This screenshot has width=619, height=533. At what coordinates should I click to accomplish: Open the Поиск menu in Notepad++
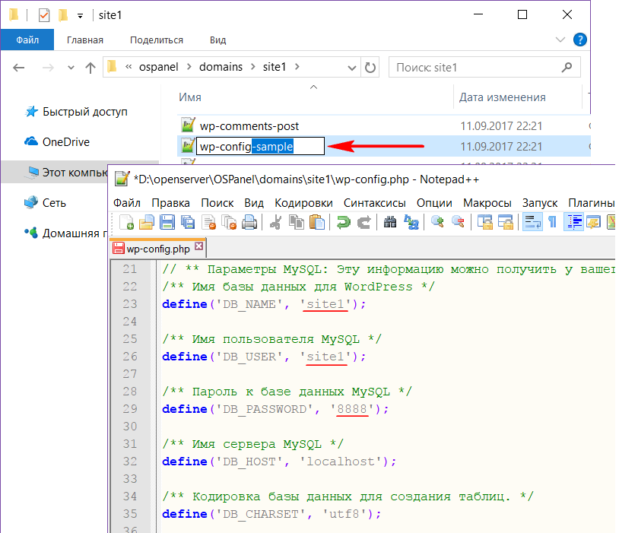pyautogui.click(x=217, y=203)
